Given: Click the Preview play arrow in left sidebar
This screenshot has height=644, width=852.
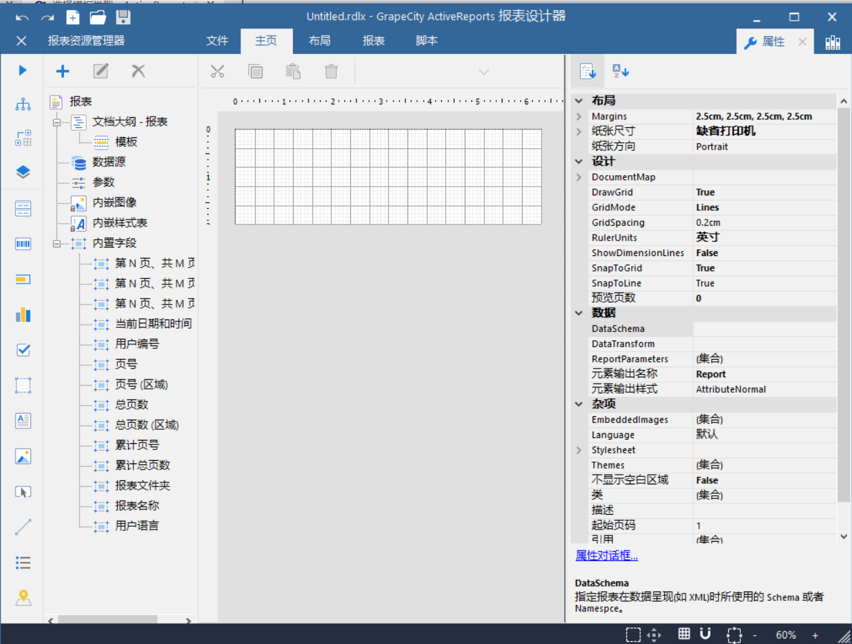Looking at the screenshot, I should click(x=23, y=70).
